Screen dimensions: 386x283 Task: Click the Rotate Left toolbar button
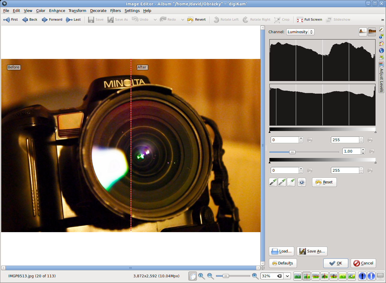pyautogui.click(x=226, y=19)
